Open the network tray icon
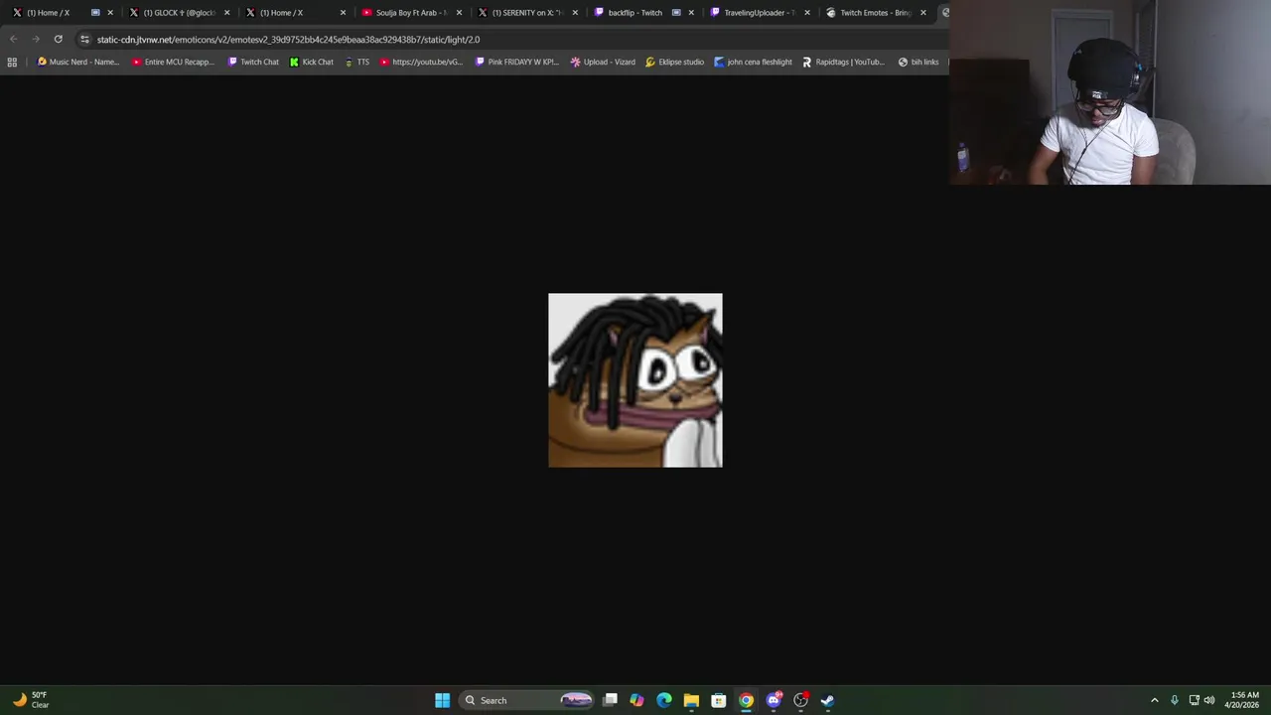The width and height of the screenshot is (1271, 715). [1194, 700]
